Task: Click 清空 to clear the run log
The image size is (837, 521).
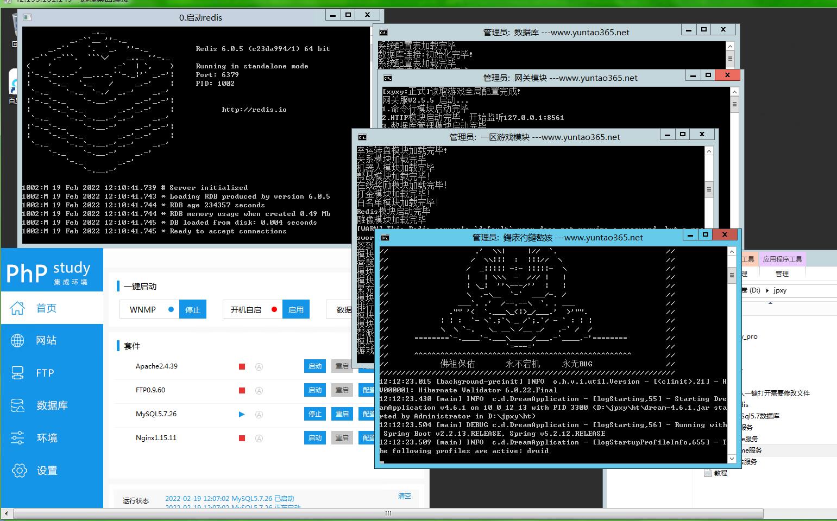Action: pos(405,496)
